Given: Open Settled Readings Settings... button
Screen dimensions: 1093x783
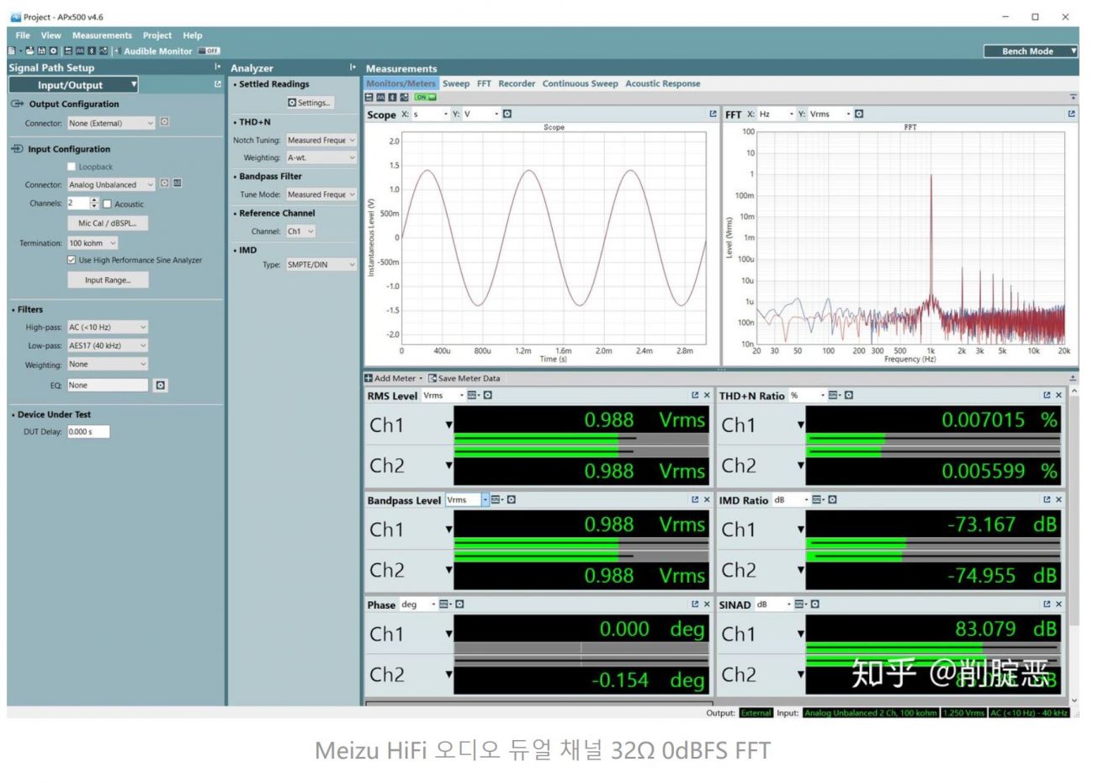Looking at the screenshot, I should coord(310,103).
